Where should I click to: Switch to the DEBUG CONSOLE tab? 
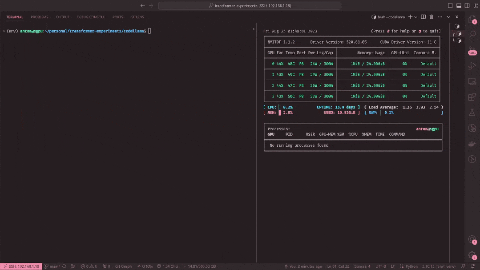click(91, 17)
